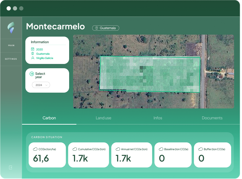Screen dimensions: 242x179
Task: Switch to the Documents tab
Action: point(212,118)
